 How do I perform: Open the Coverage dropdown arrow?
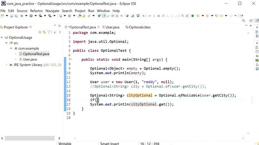(x=45, y=16)
